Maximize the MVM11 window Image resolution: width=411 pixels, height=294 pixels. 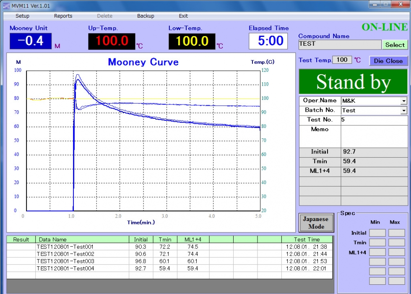pos(385,5)
